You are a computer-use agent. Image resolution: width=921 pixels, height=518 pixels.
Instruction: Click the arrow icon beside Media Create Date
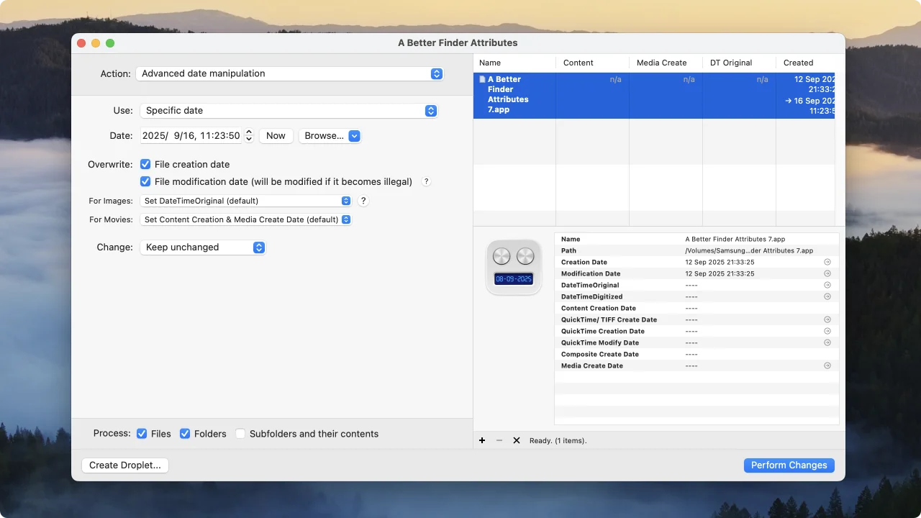pos(827,365)
